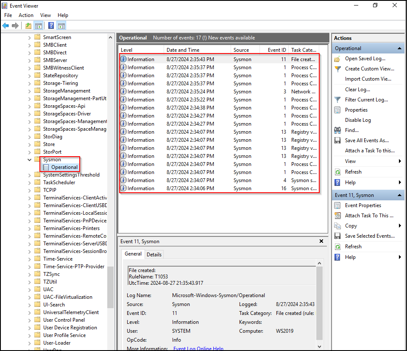This screenshot has height=351, width=407.
Task: Open the File menu
Action: [8, 15]
